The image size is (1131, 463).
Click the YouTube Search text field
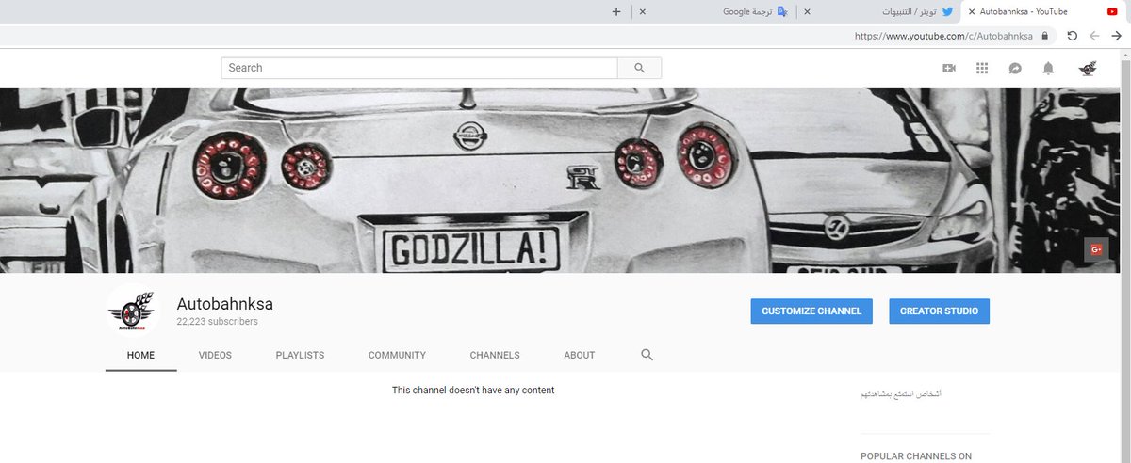tap(419, 68)
